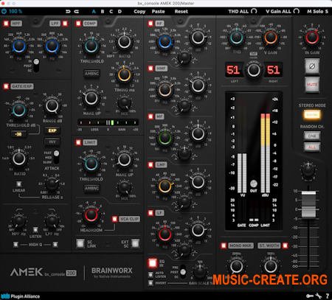Select preset slot A
The image size is (332, 300).
coord(94,11)
